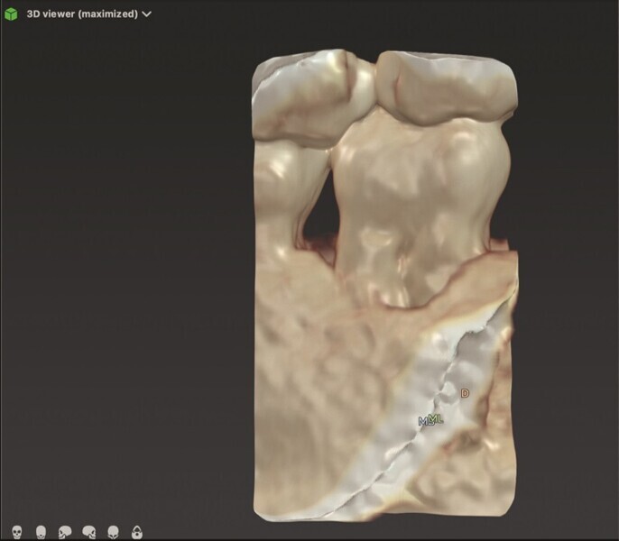The width and height of the screenshot is (619, 541).
Task: Switch to front skull view
Action: coord(16,532)
